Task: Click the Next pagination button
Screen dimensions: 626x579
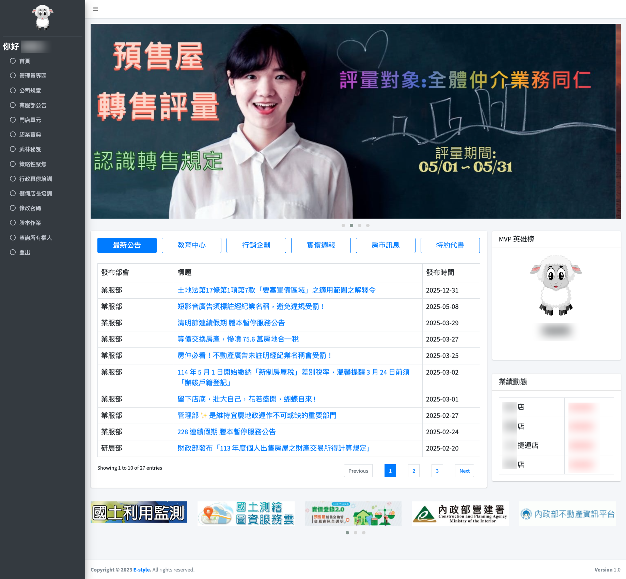Action: coord(464,471)
